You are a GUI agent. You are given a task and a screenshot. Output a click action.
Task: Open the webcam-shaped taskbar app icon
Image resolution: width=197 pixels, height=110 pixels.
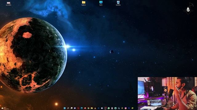[112, 108]
